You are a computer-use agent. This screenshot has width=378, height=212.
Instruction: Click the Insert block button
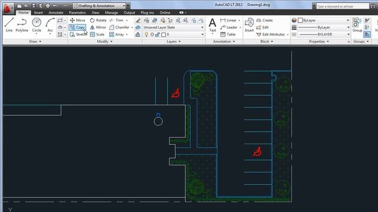coord(249,25)
